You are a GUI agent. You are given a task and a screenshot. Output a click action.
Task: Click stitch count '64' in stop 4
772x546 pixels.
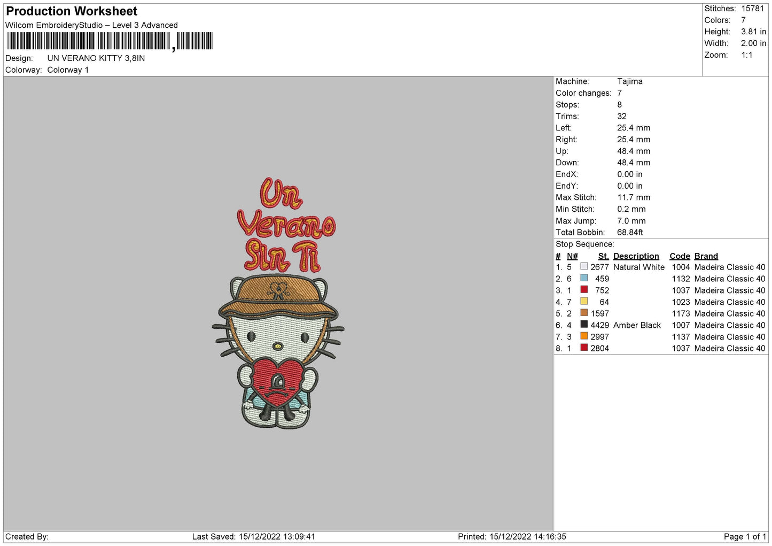click(604, 302)
